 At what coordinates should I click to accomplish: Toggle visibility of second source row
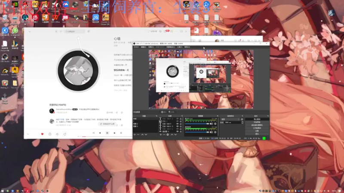coord(178,121)
